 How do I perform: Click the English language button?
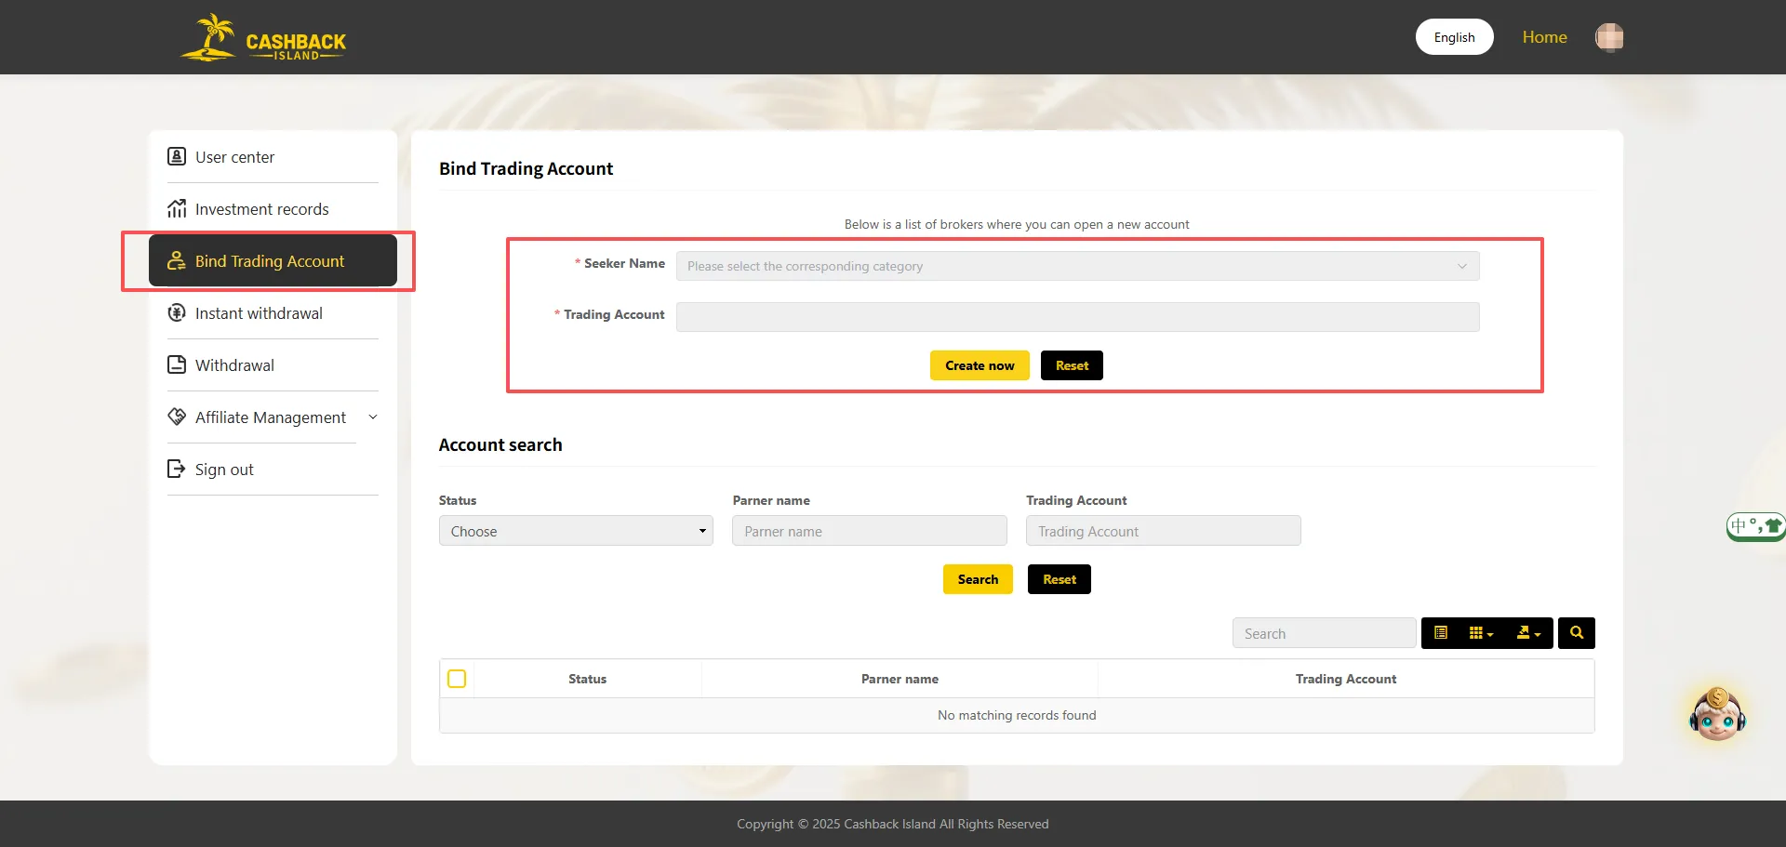(1454, 36)
